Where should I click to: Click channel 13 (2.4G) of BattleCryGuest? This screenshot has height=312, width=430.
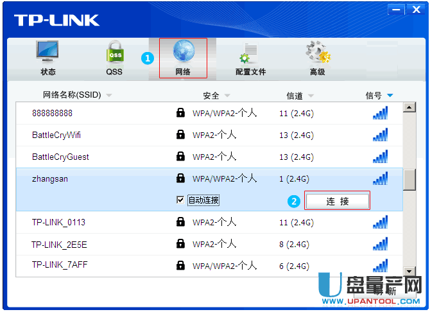point(297,157)
